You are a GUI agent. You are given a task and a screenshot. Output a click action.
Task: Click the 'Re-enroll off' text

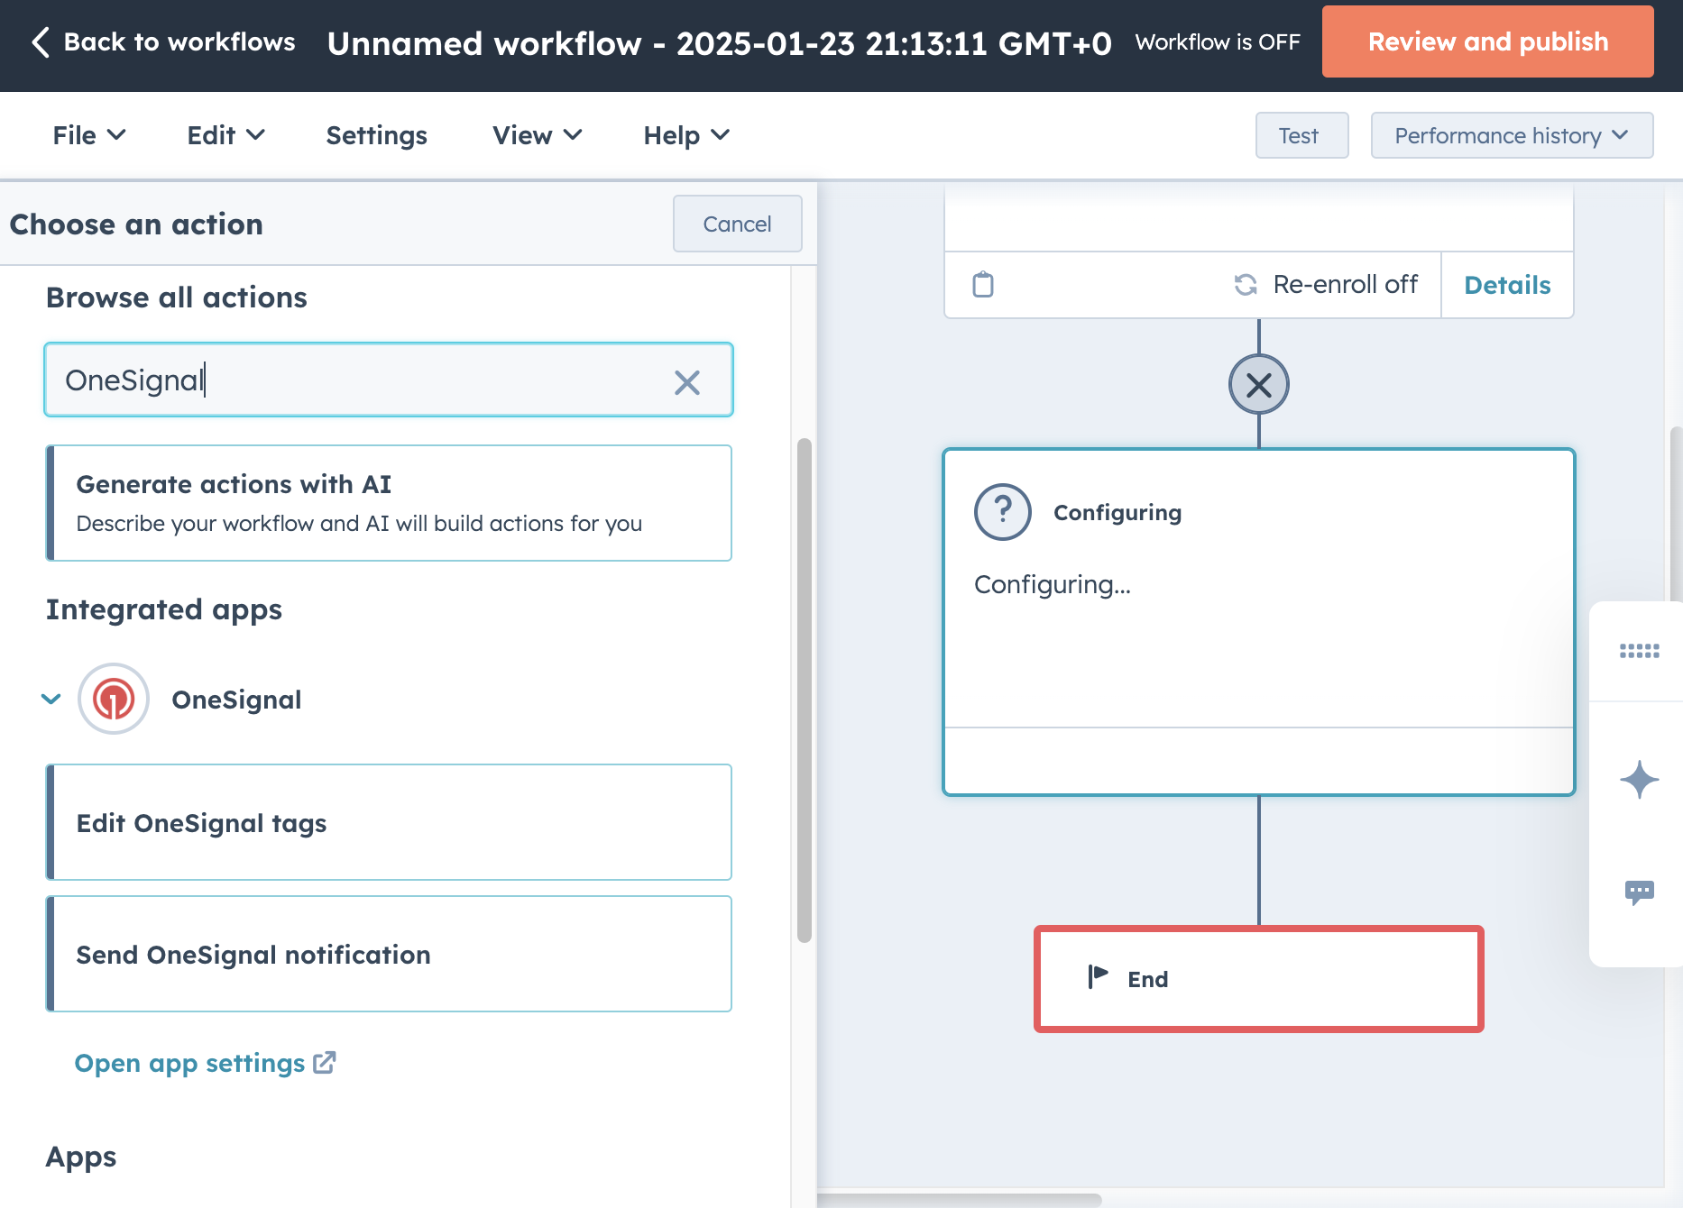[x=1345, y=285]
